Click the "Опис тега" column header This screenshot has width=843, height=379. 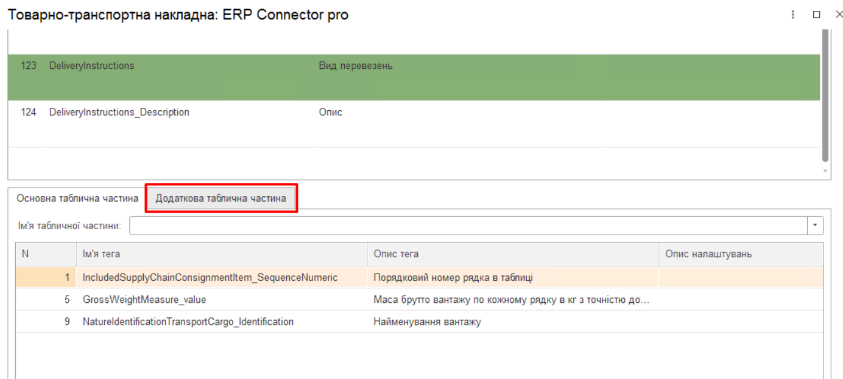tap(512, 254)
